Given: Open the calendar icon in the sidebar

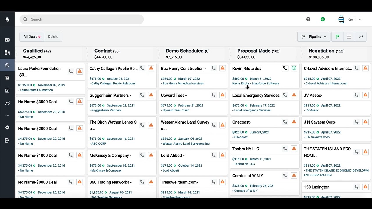Looking at the screenshot, I should tap(7, 90).
